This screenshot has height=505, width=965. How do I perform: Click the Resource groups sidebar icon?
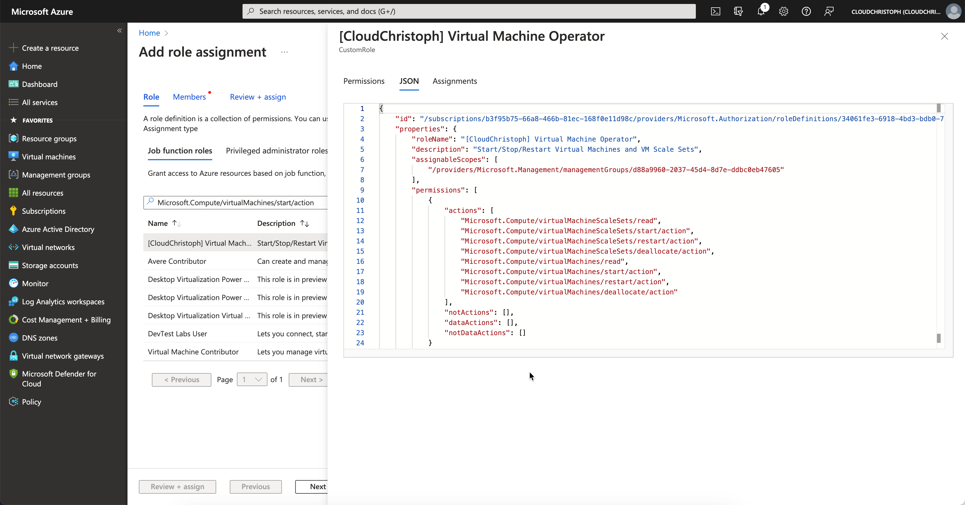pos(13,138)
